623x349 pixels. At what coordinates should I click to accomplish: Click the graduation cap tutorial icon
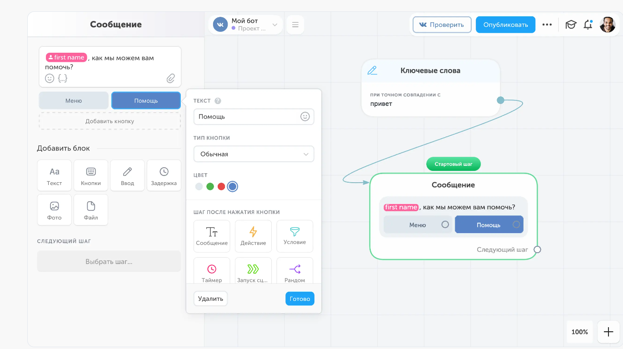point(570,25)
